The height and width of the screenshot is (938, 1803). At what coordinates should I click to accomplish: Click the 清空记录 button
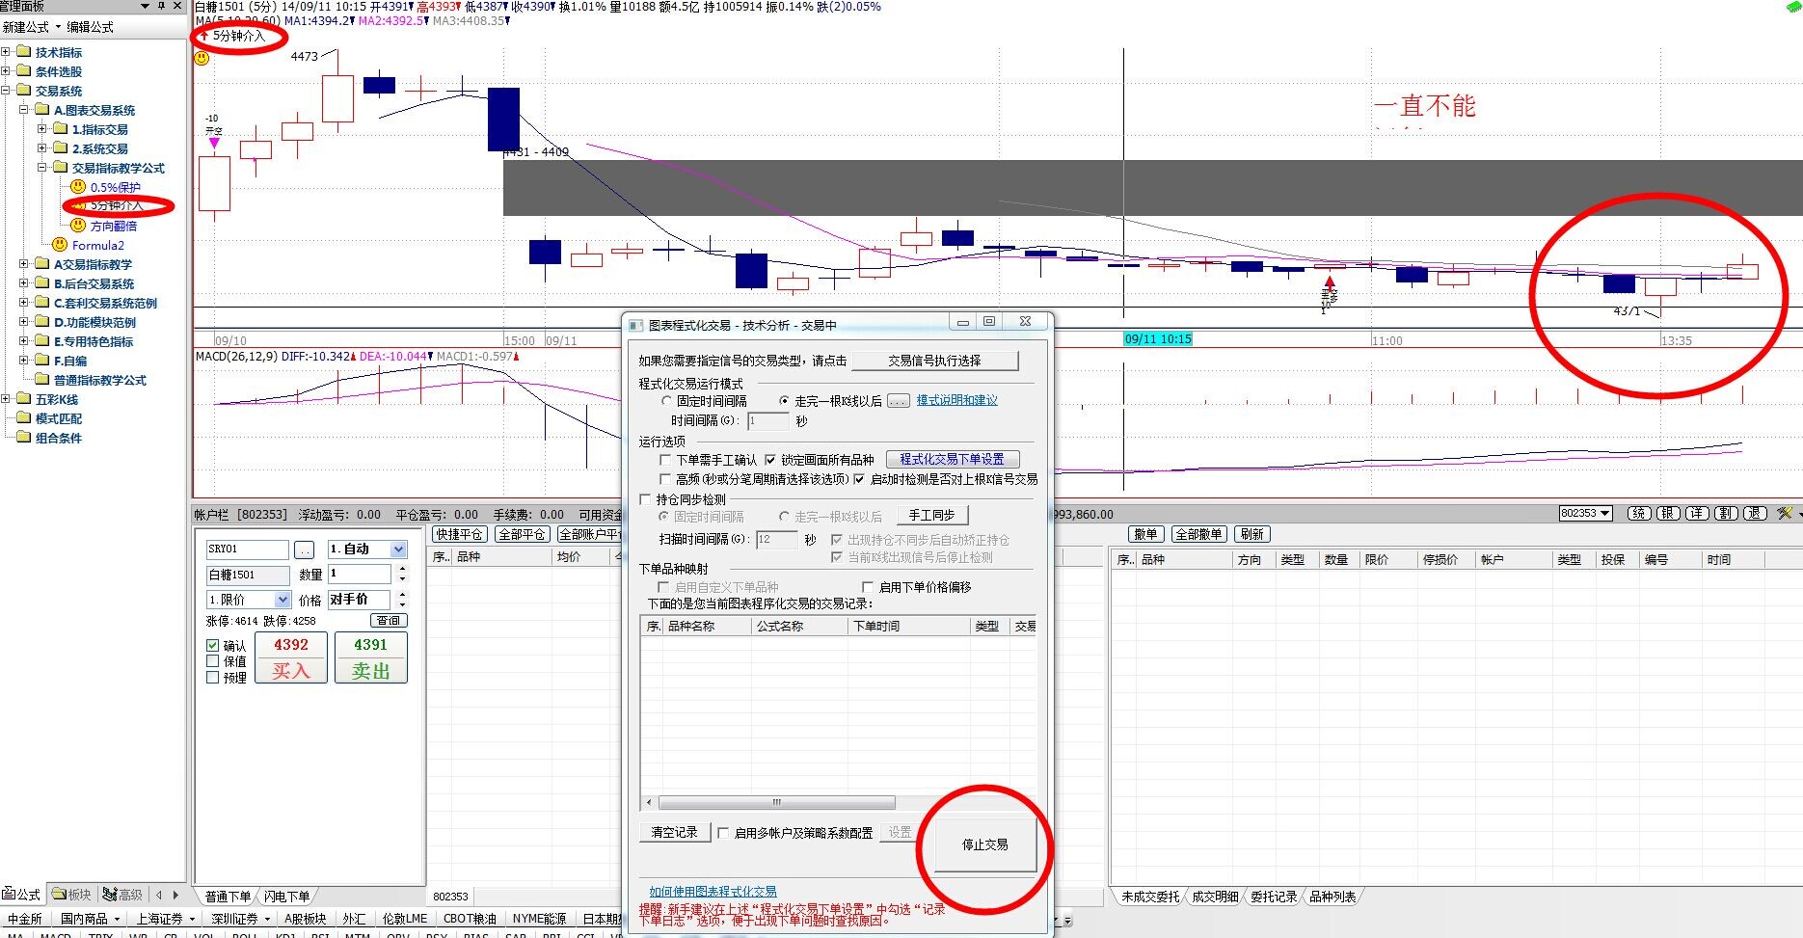[674, 833]
